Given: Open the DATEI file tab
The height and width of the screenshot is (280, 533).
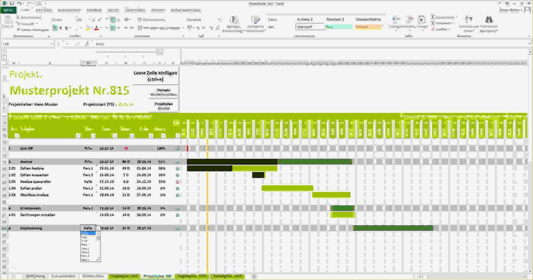Looking at the screenshot, I should pos(8,10).
